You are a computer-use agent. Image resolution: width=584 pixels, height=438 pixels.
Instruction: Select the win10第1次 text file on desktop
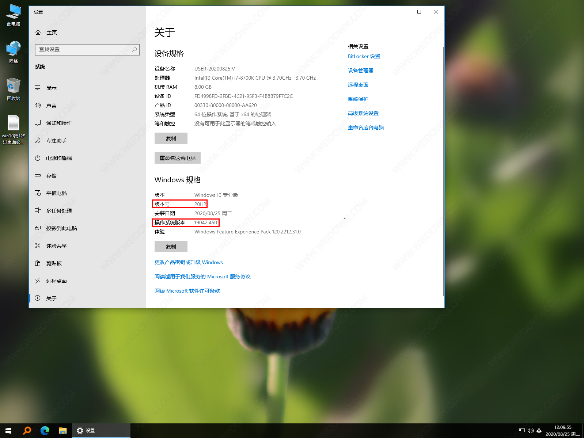coord(14,130)
